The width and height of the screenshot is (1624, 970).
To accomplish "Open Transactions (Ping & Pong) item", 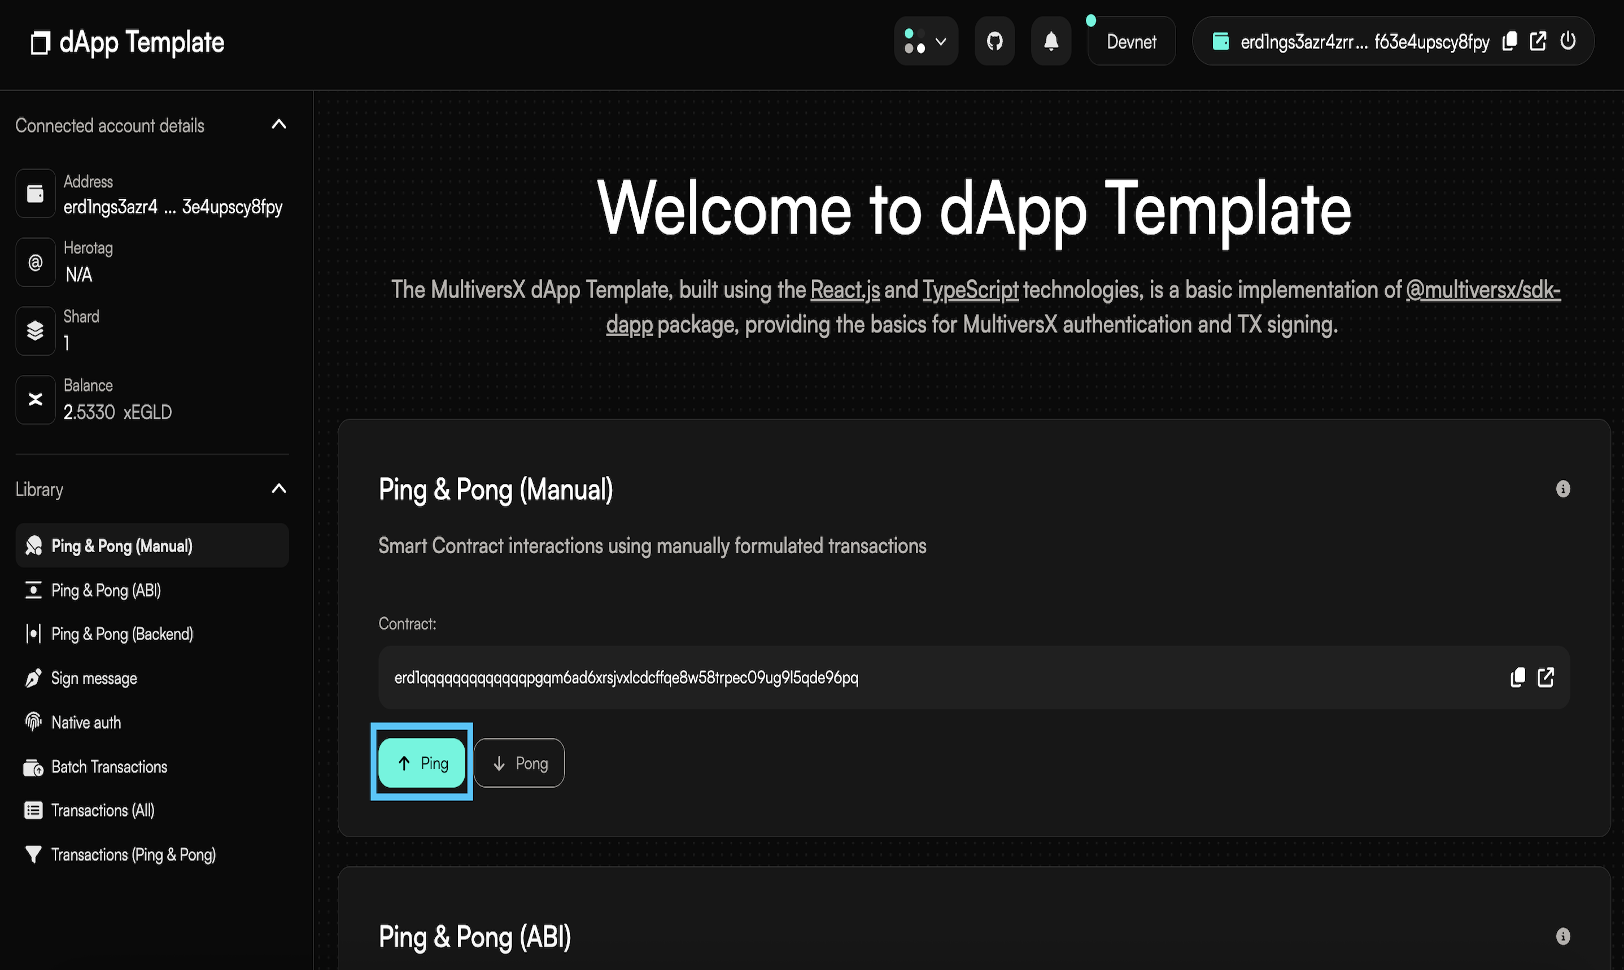I will pyautogui.click(x=133, y=854).
